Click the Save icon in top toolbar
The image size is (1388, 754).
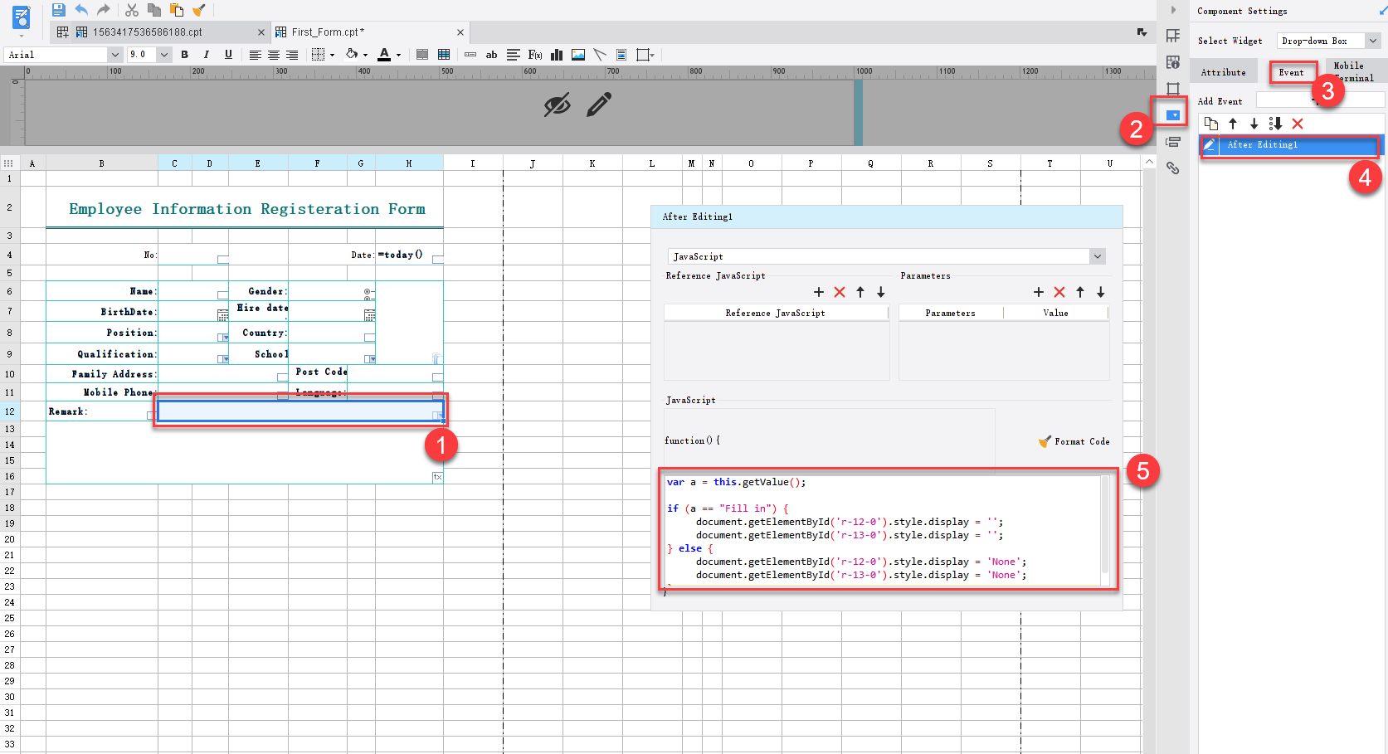(x=58, y=10)
